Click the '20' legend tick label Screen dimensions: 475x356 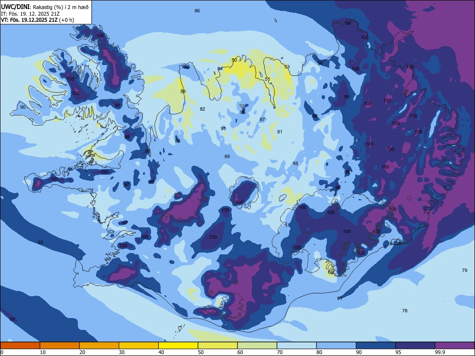[82, 352]
